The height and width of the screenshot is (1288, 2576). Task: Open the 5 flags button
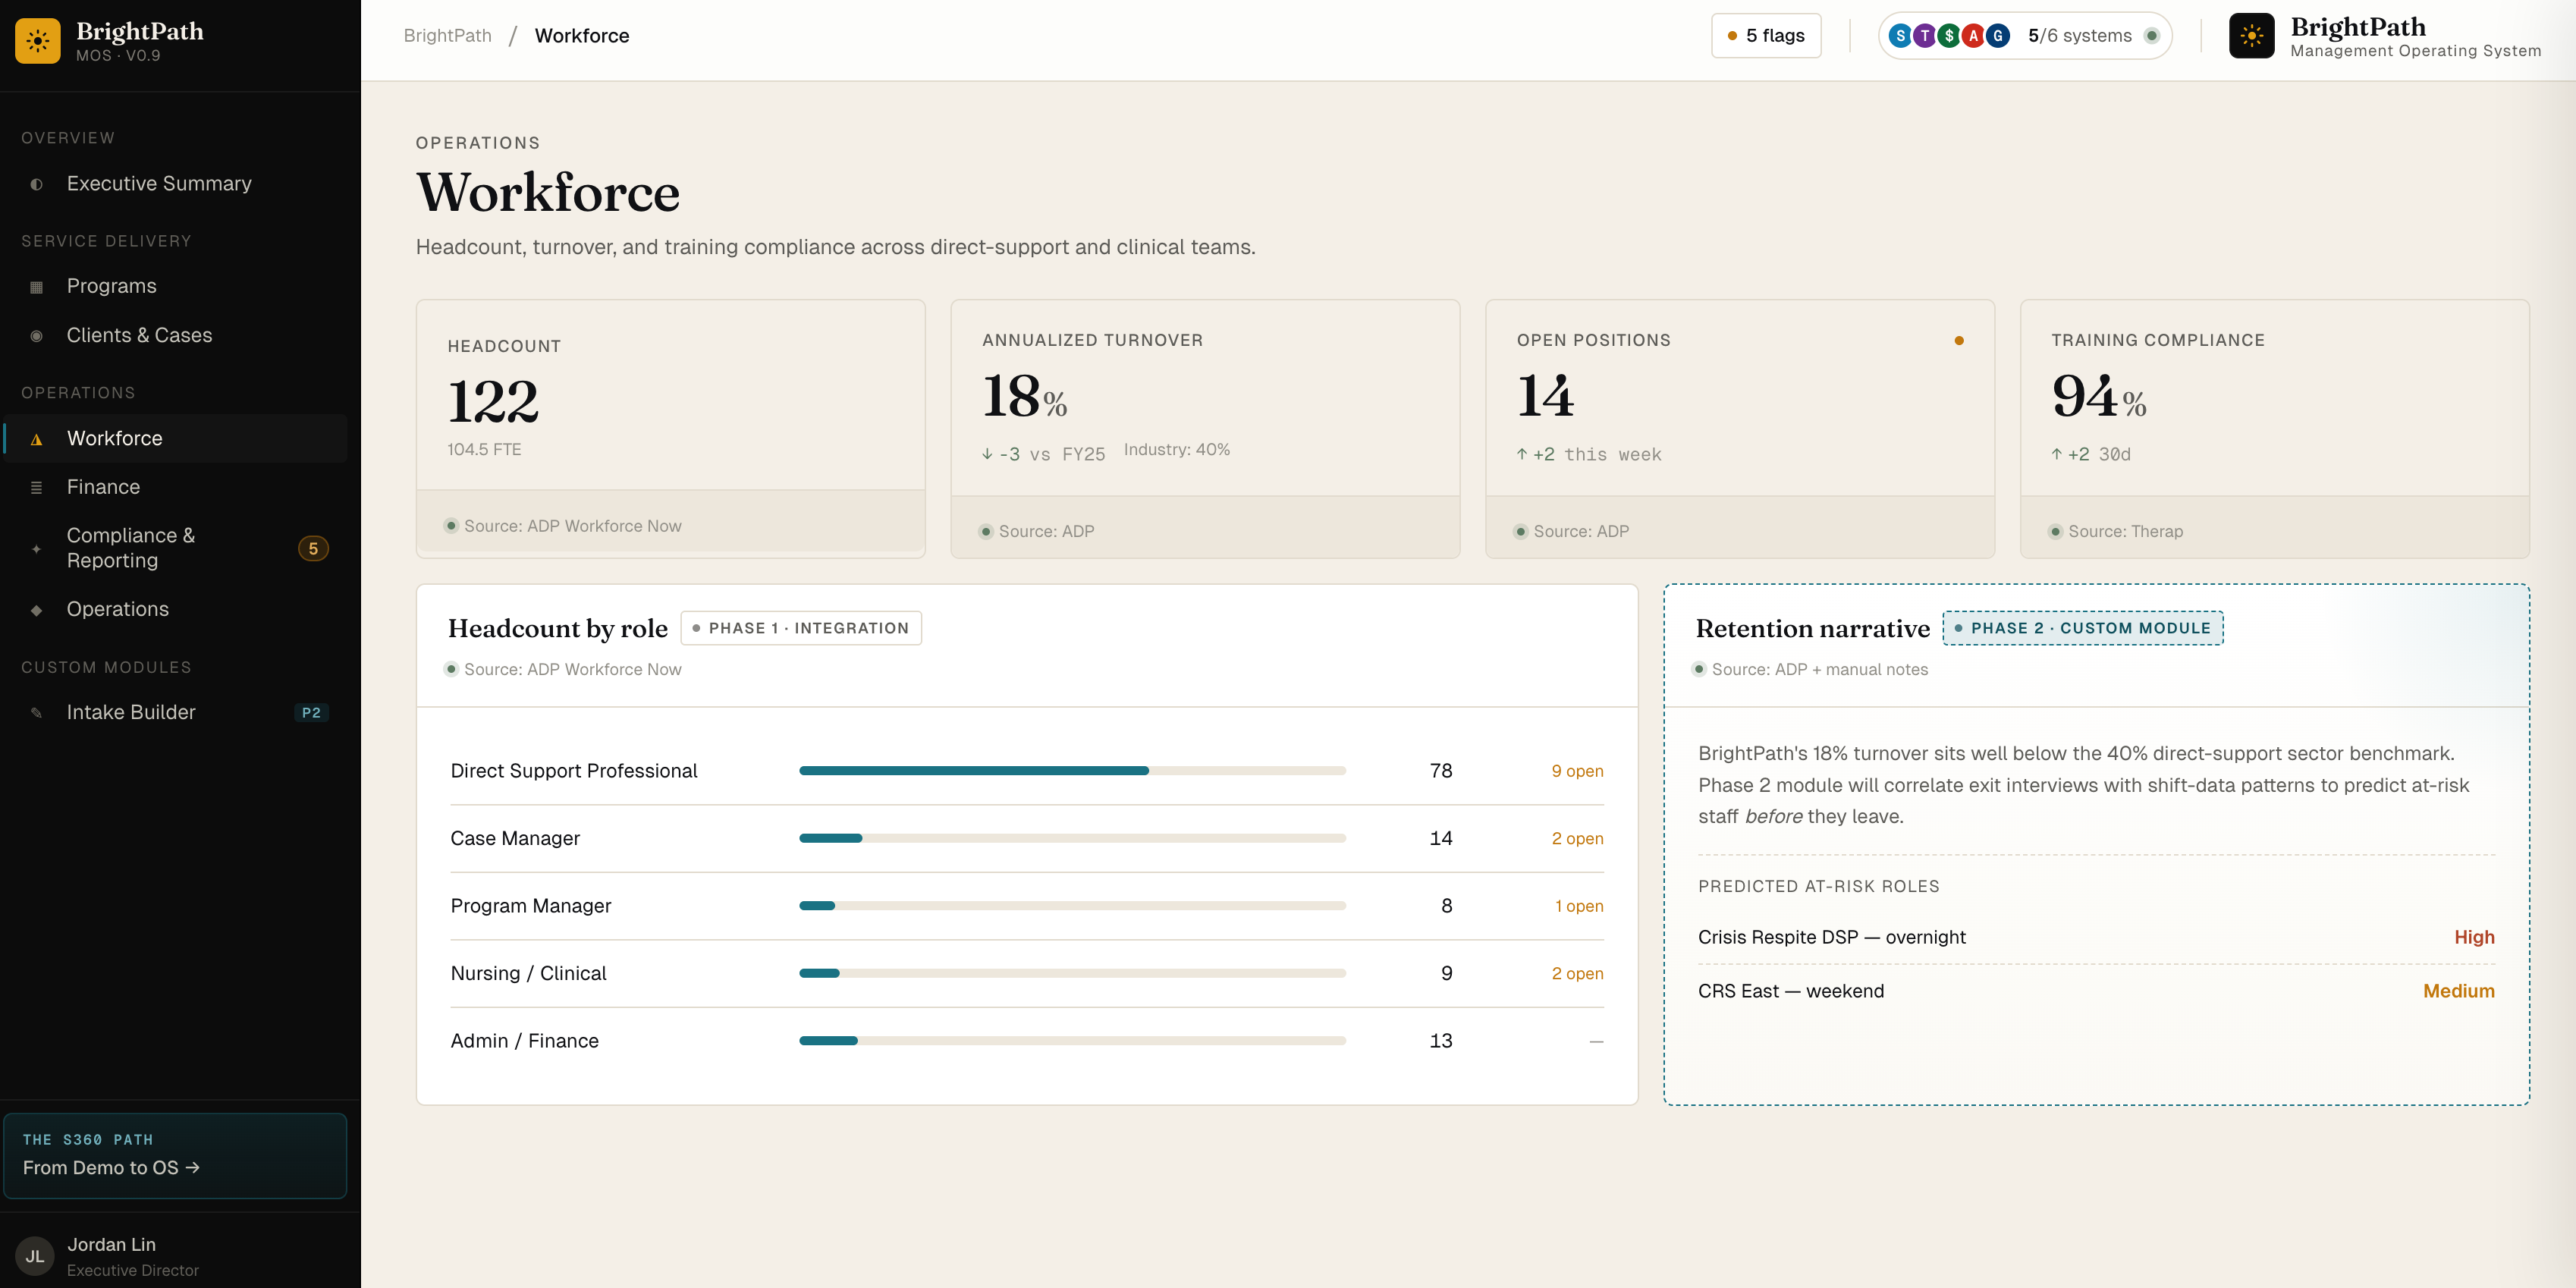1766,36
